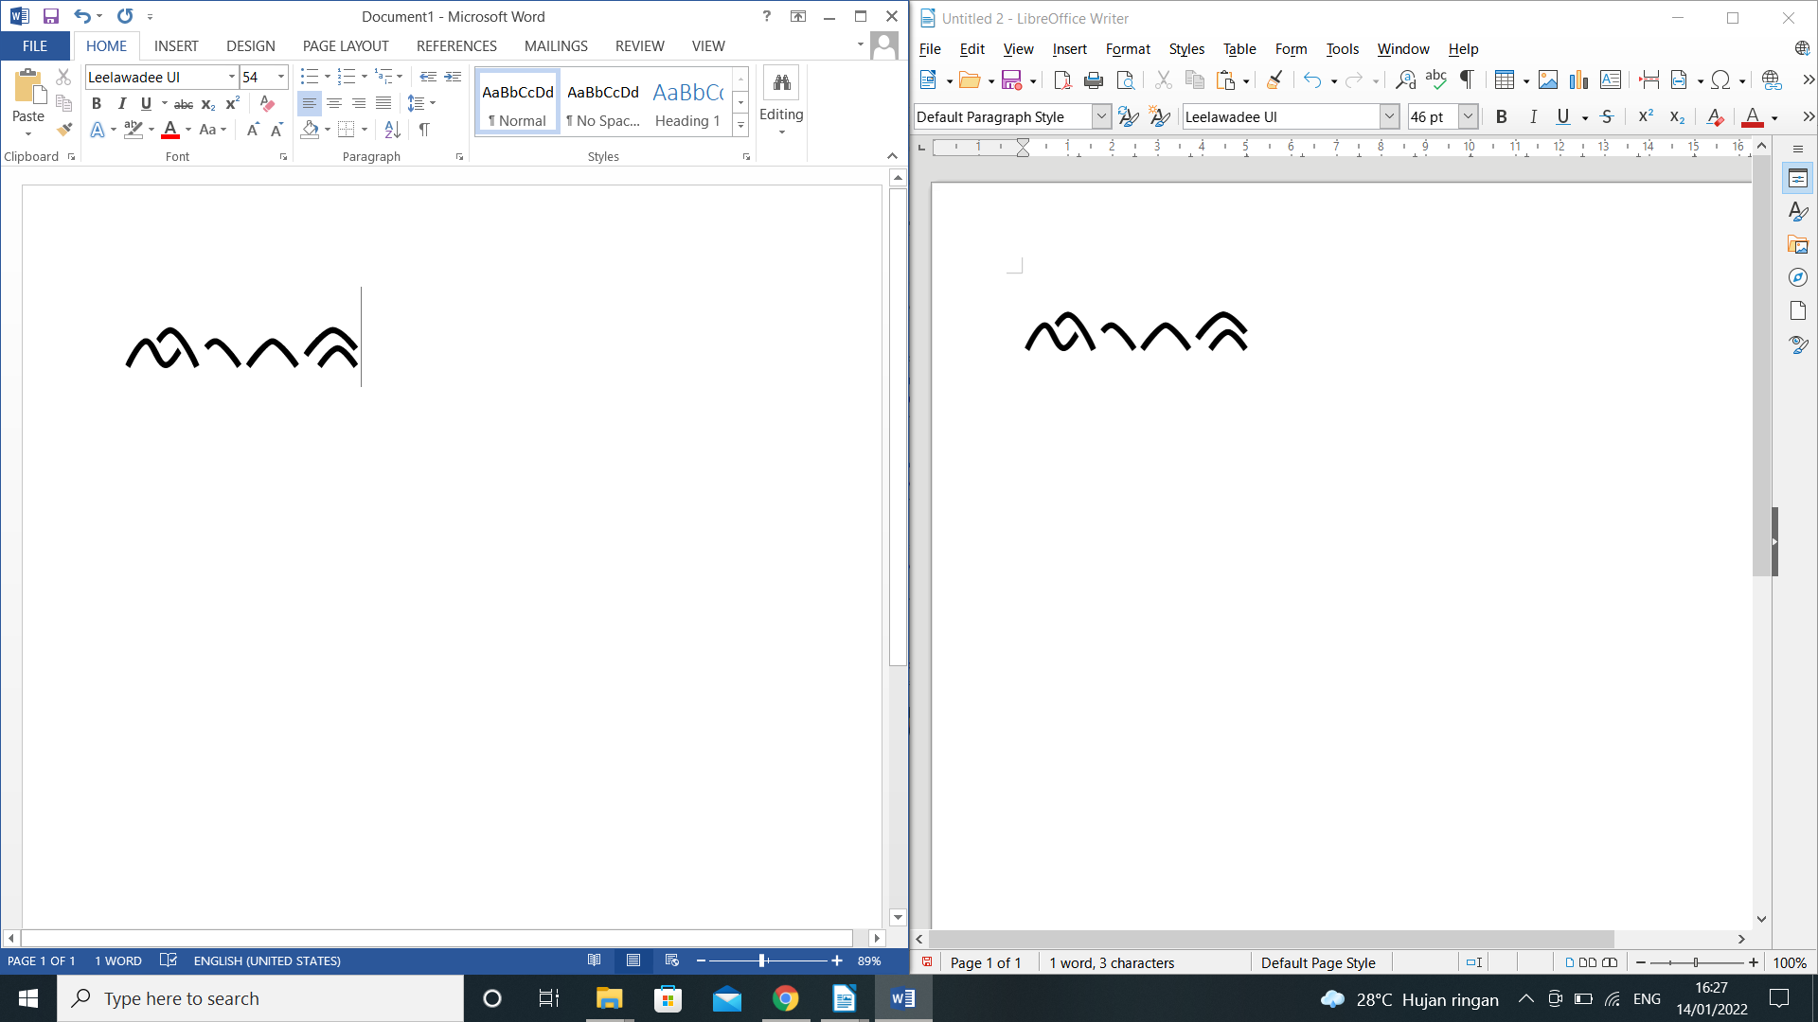Click the Insert Text Box icon in LibreOffice
This screenshot has height=1022, width=1818.
(1611, 80)
